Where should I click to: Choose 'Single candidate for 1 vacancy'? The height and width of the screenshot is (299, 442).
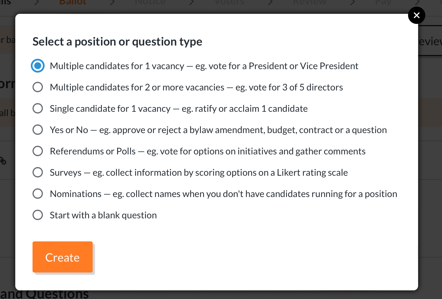pyautogui.click(x=38, y=108)
